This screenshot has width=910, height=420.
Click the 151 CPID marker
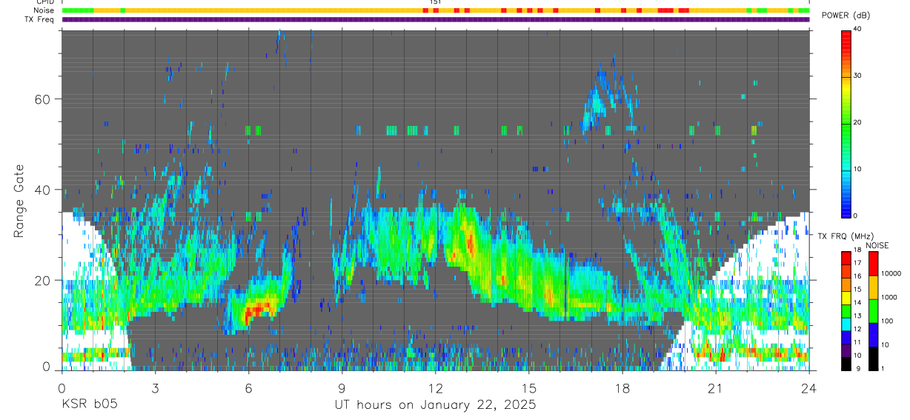click(x=436, y=2)
